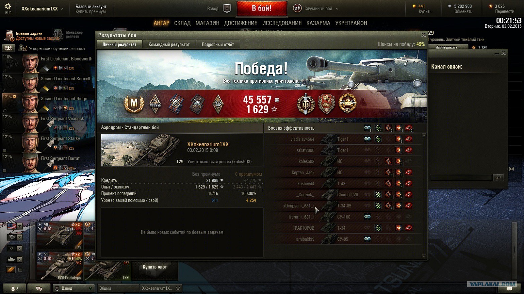Screen dimensions: 524x294
Task: Click the platoon shield icon beside Взвод
Action: tap(227, 9)
